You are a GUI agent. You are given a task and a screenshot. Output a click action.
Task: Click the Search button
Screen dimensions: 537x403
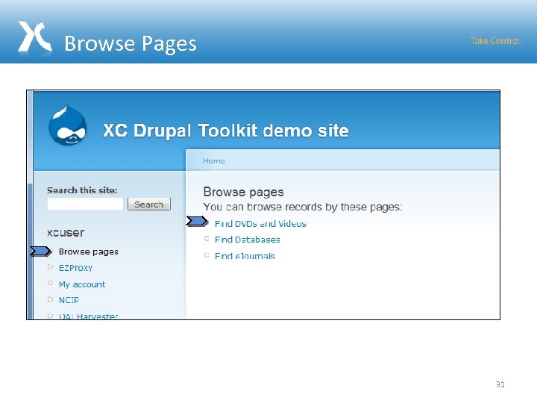(149, 204)
